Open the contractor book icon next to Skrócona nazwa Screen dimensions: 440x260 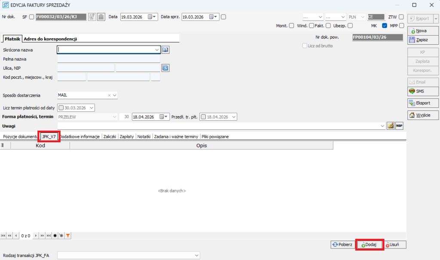[165, 50]
